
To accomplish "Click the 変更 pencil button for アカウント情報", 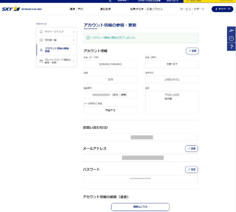I will click(x=192, y=51).
